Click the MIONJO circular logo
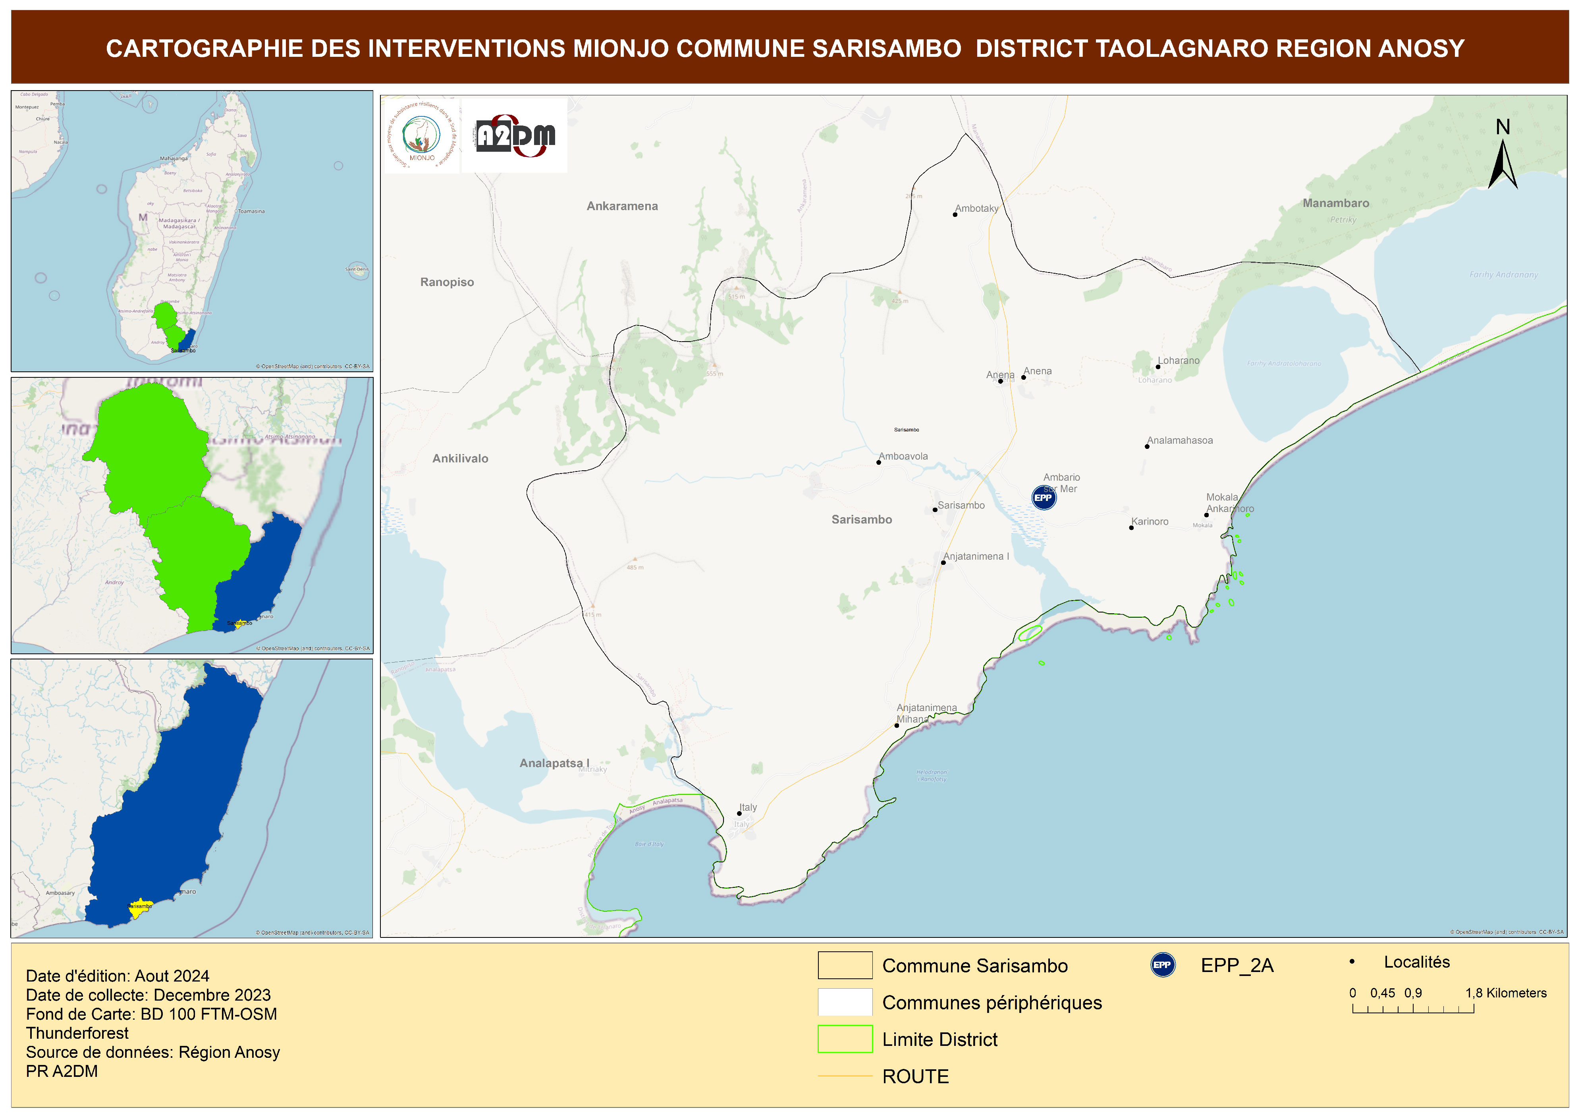 421,135
